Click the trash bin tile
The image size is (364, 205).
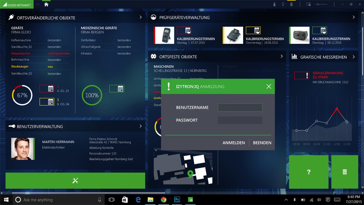345,172
